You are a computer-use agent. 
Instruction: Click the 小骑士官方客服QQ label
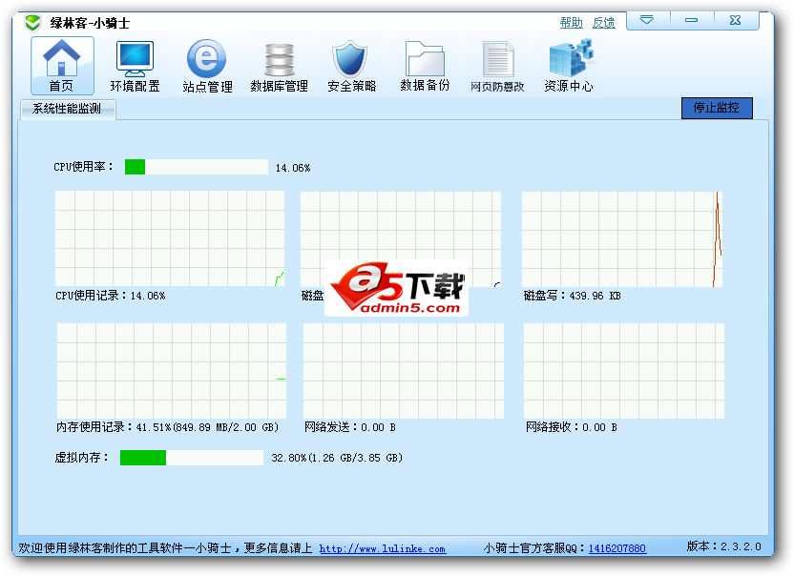pos(534,548)
